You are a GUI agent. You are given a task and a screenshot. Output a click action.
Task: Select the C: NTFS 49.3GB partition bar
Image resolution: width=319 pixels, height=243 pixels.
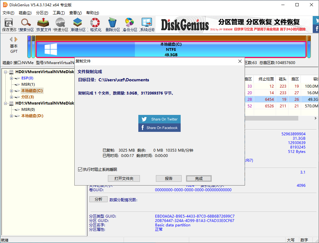171,50
